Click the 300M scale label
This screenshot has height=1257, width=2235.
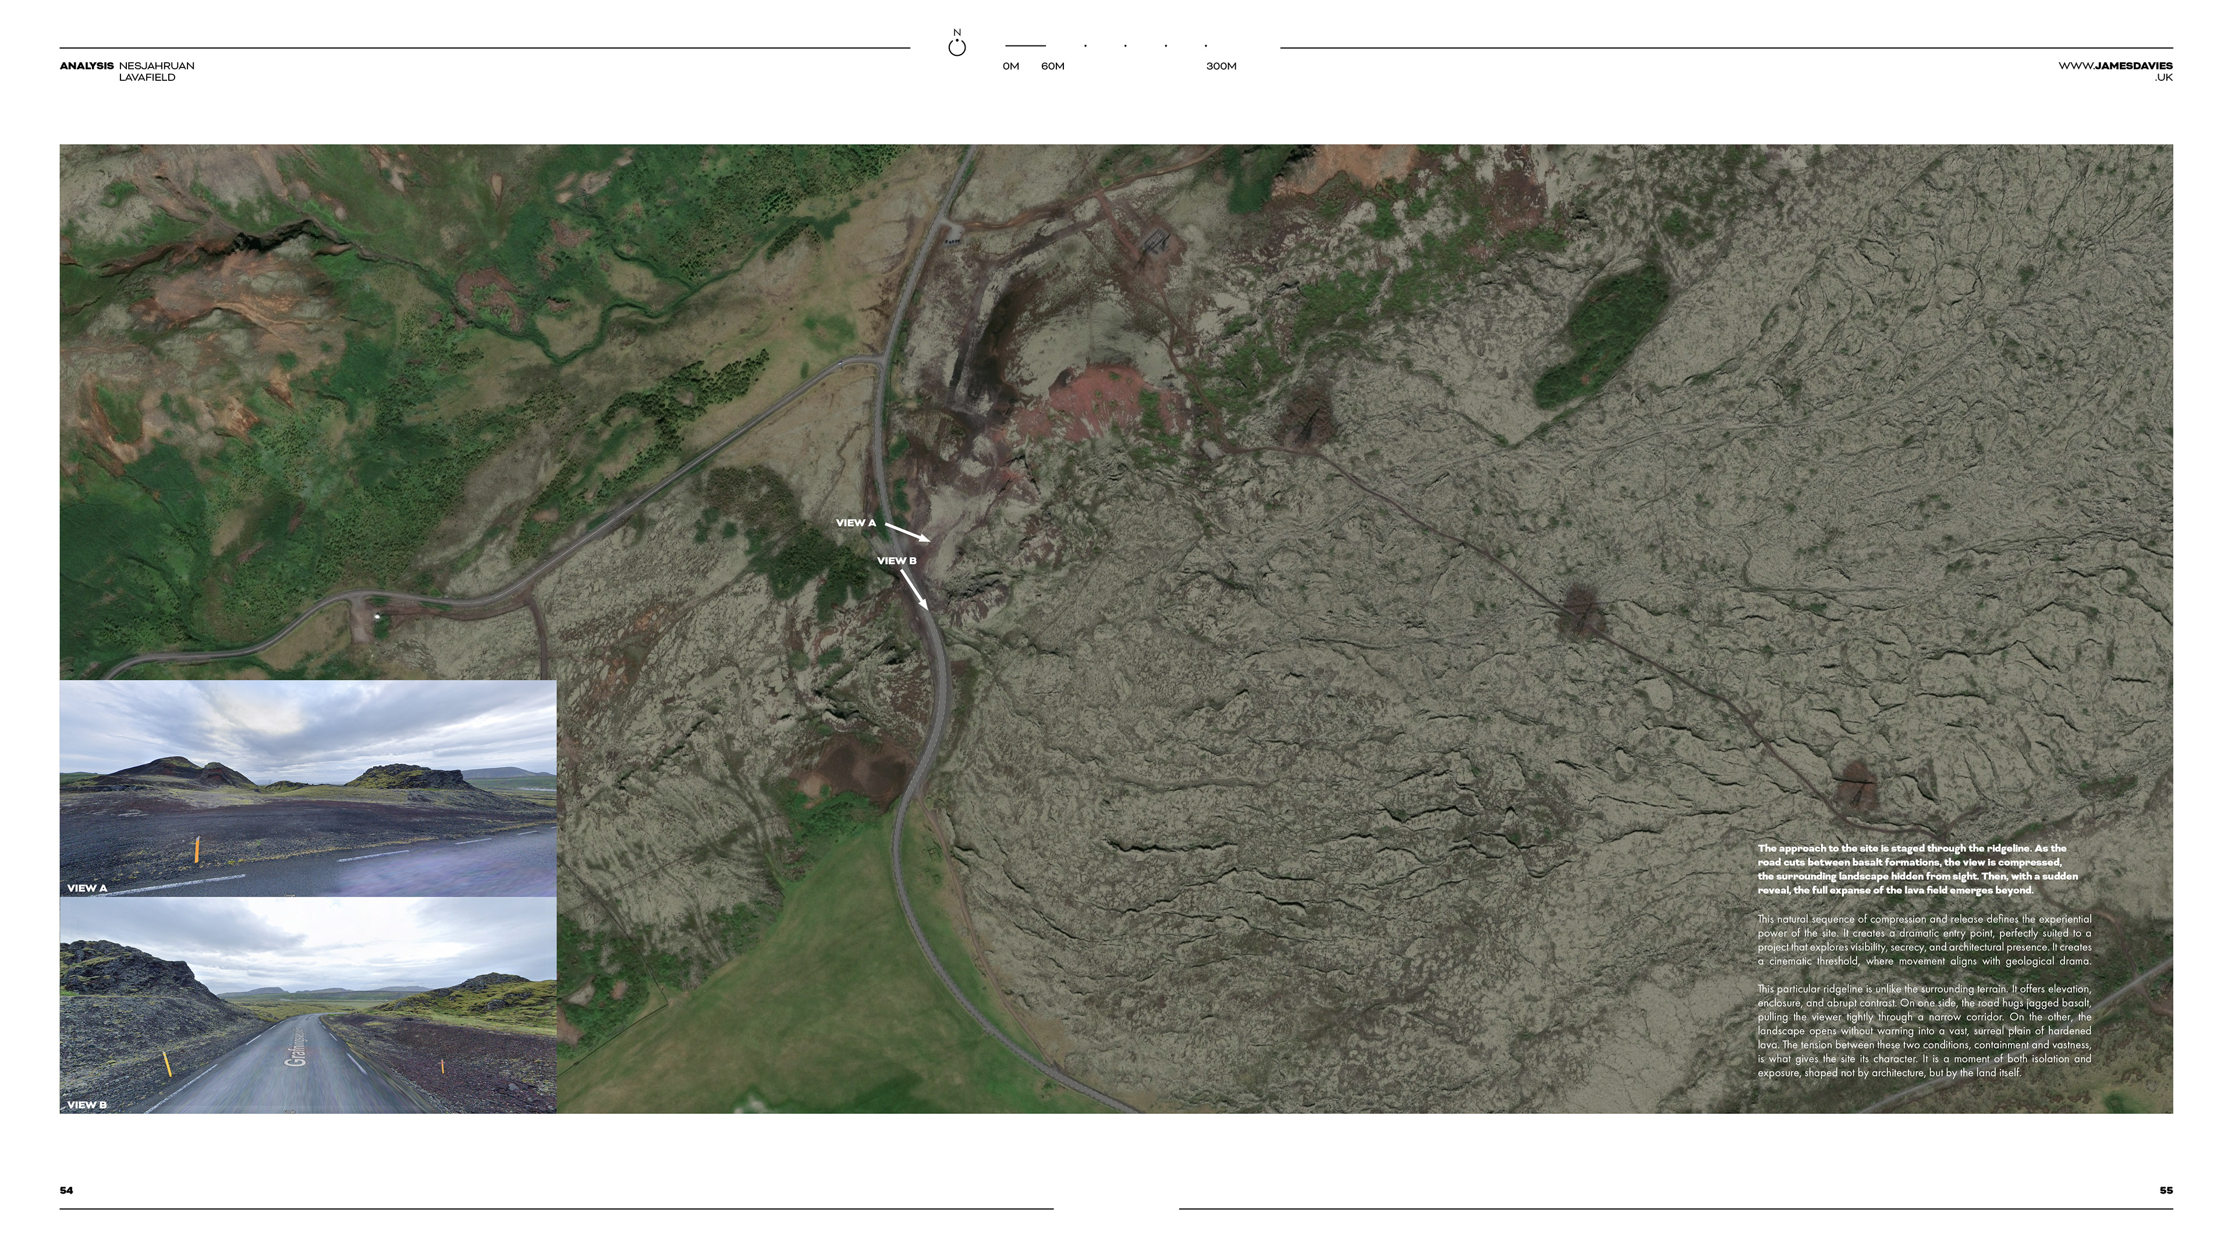tap(1221, 67)
